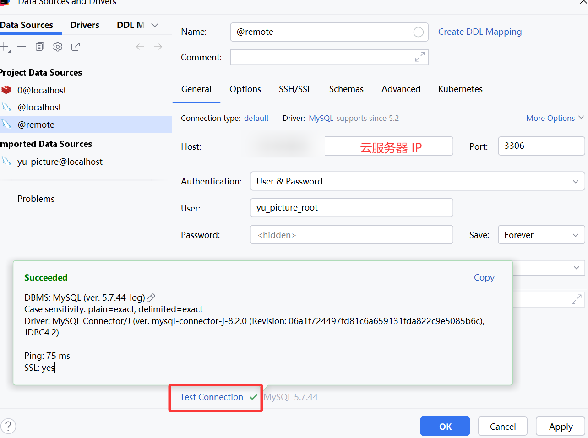588x438 pixels.
Task: Open the Save password Forever dropdown
Action: [541, 235]
